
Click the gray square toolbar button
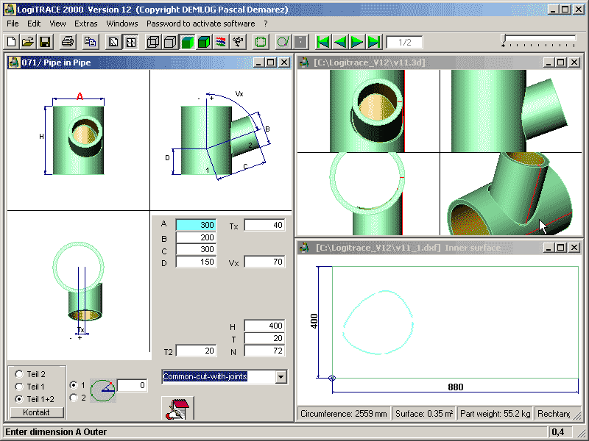pyautogui.click(x=300, y=42)
